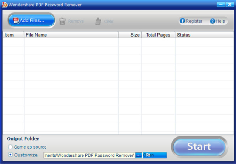
Task: Open the Register dialog
Action: click(x=191, y=21)
